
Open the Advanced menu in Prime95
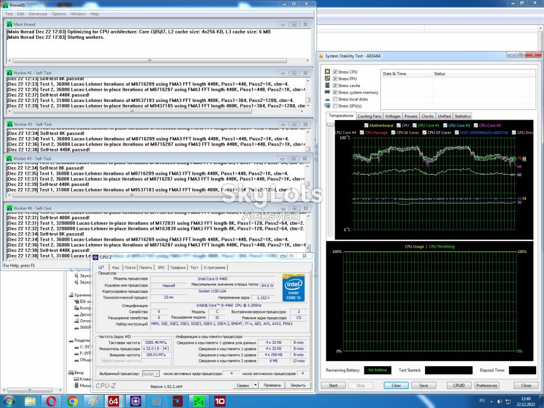38,14
